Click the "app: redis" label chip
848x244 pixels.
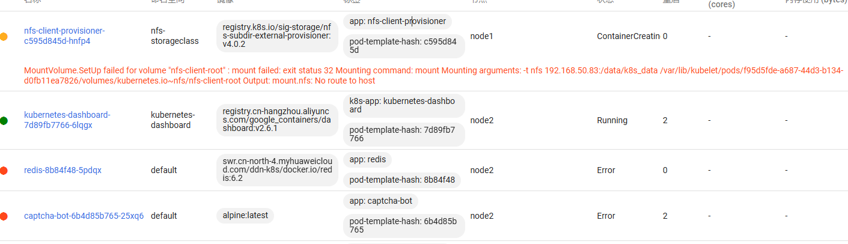(367, 160)
